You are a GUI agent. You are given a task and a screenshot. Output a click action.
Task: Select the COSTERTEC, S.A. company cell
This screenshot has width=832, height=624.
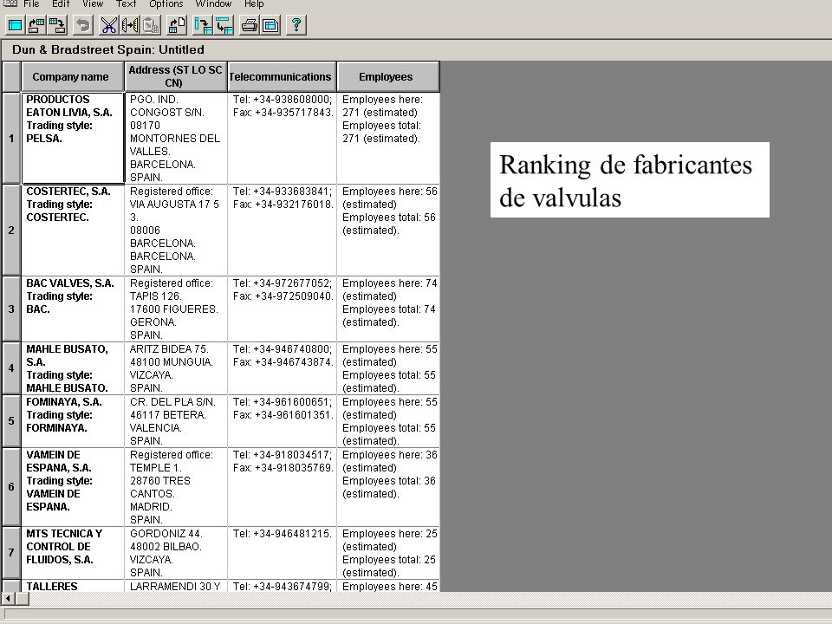coord(73,230)
